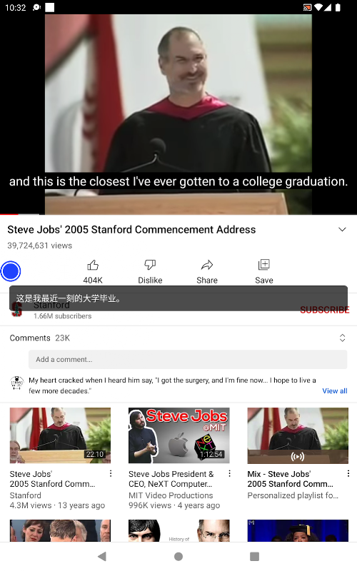Tap the Stanford channel avatar
357x571 pixels.
pyautogui.click(x=16, y=310)
